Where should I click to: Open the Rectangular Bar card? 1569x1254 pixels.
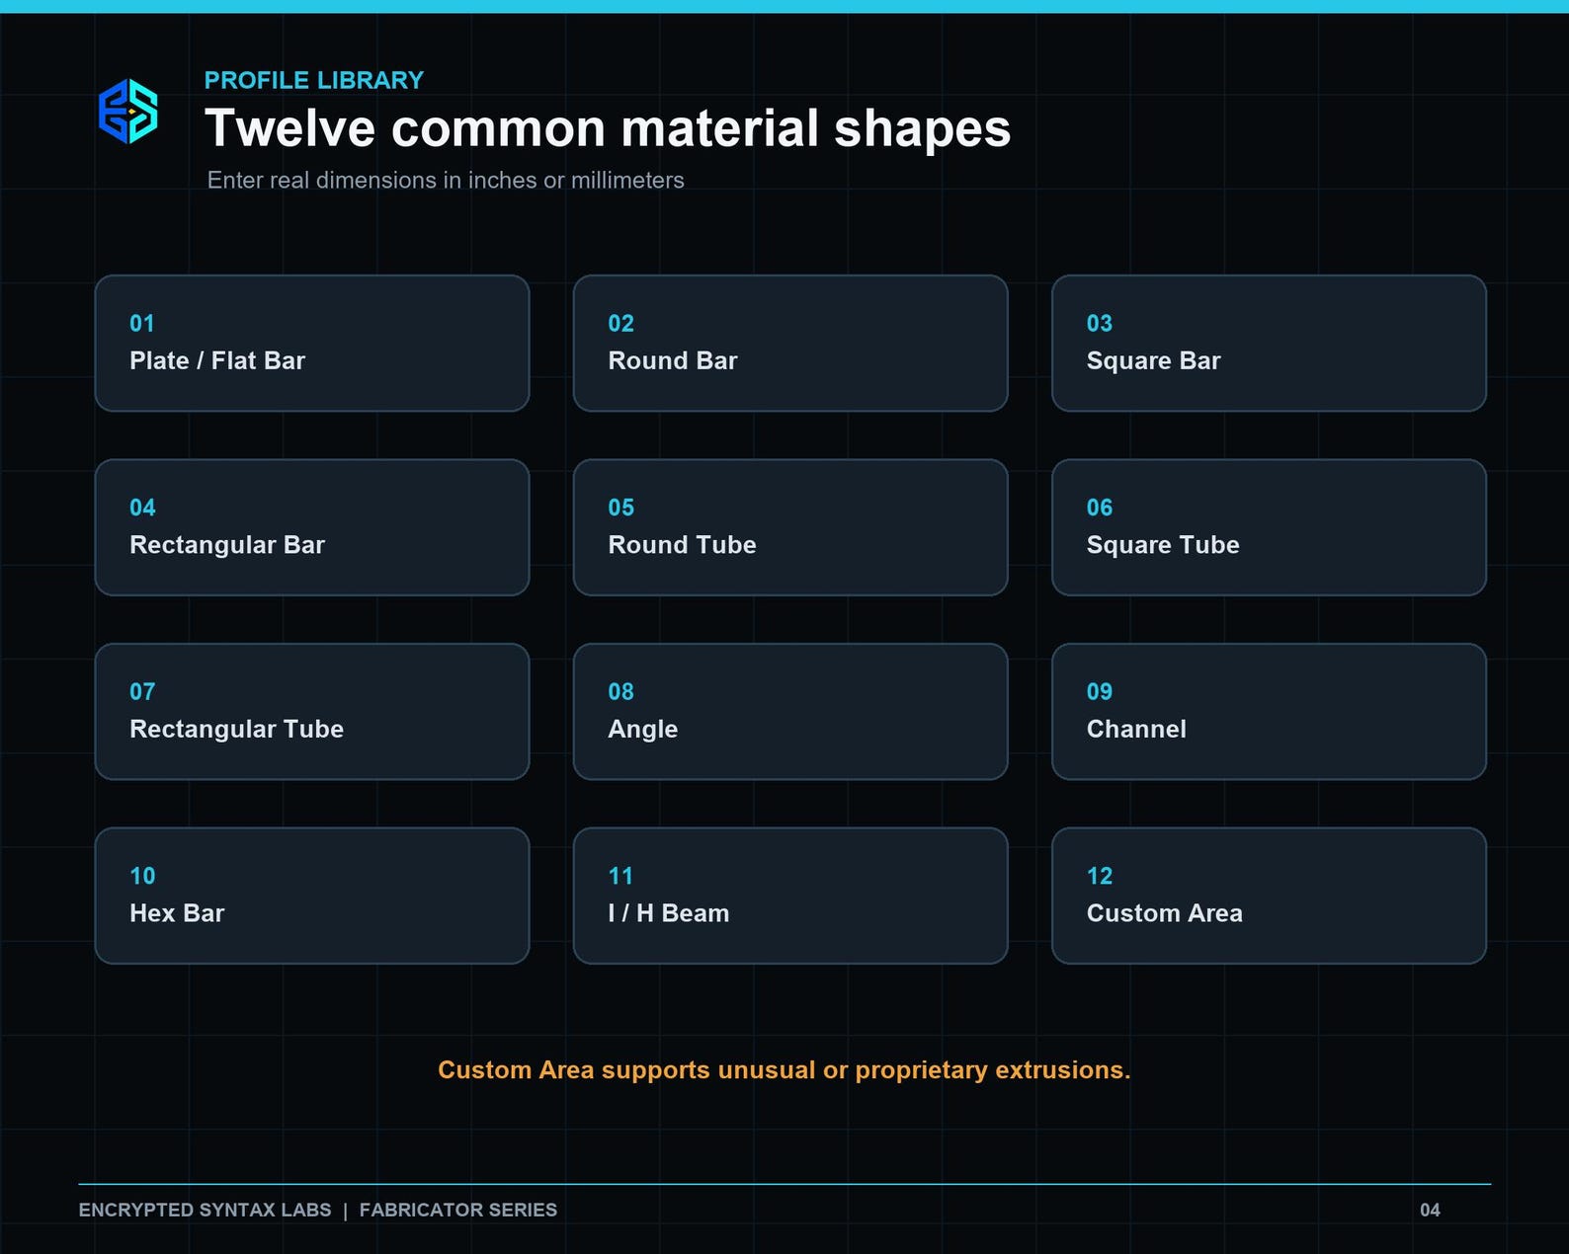[x=312, y=527]
